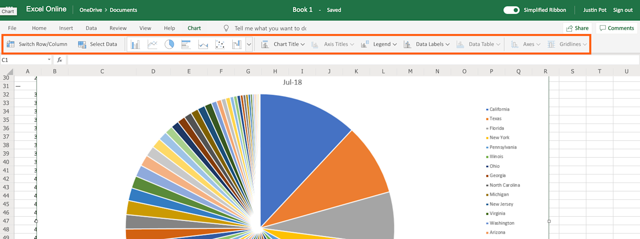This screenshot has height=239, width=640.
Task: Click the Tell me search box
Action: [271, 28]
